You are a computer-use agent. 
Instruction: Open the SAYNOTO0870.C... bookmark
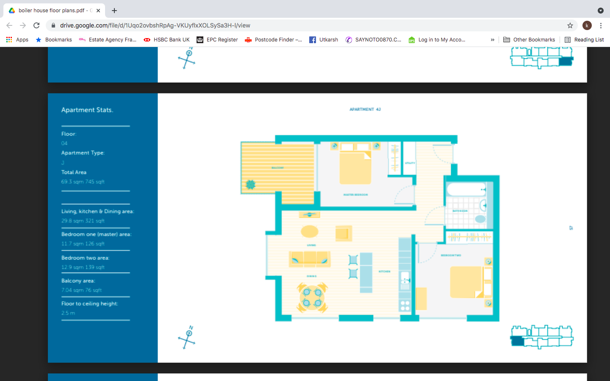tap(373, 40)
